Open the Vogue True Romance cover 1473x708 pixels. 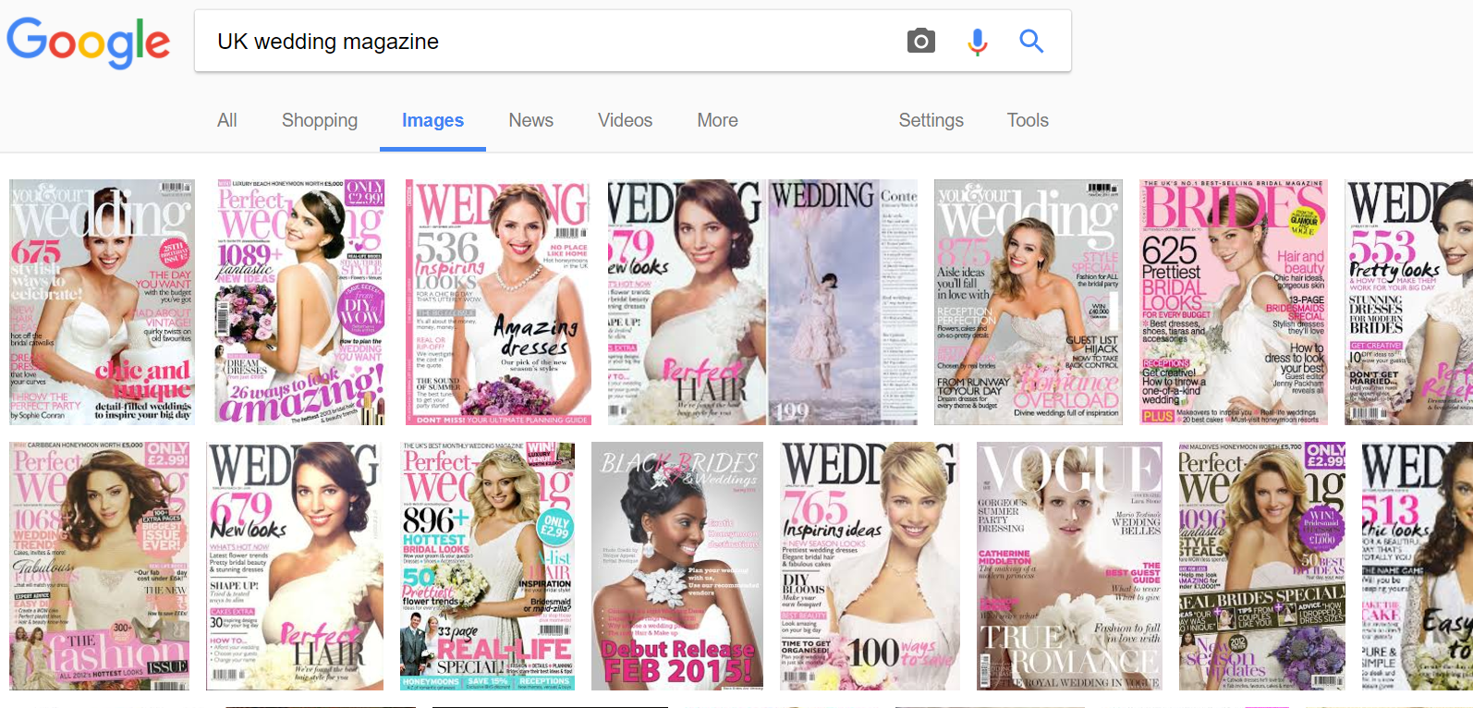coord(1069,566)
